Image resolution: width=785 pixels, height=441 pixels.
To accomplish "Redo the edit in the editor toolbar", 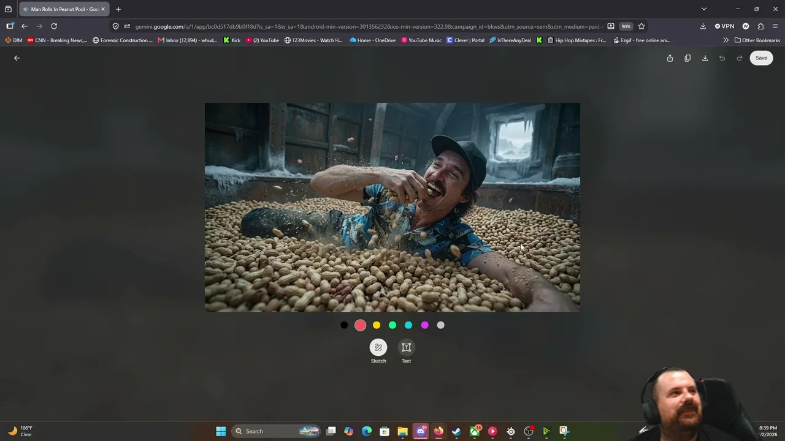I will pyautogui.click(x=740, y=58).
